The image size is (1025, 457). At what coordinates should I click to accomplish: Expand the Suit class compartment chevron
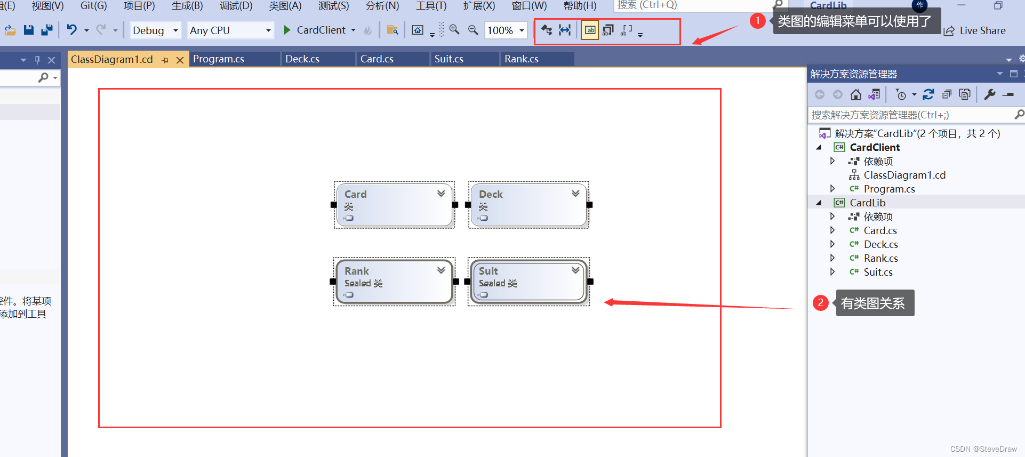click(x=575, y=270)
